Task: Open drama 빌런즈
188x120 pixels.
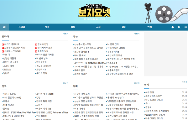Action: pyautogui.click(x=6, y=73)
